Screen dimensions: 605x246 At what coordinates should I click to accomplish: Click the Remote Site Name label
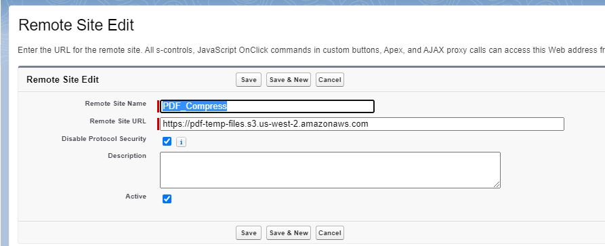pos(115,104)
